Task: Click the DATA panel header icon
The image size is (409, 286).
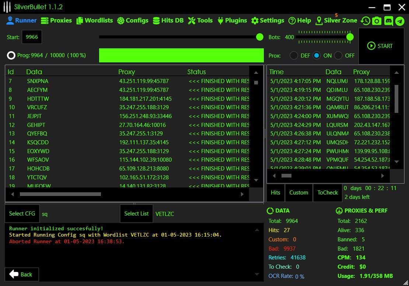Action: (270, 211)
